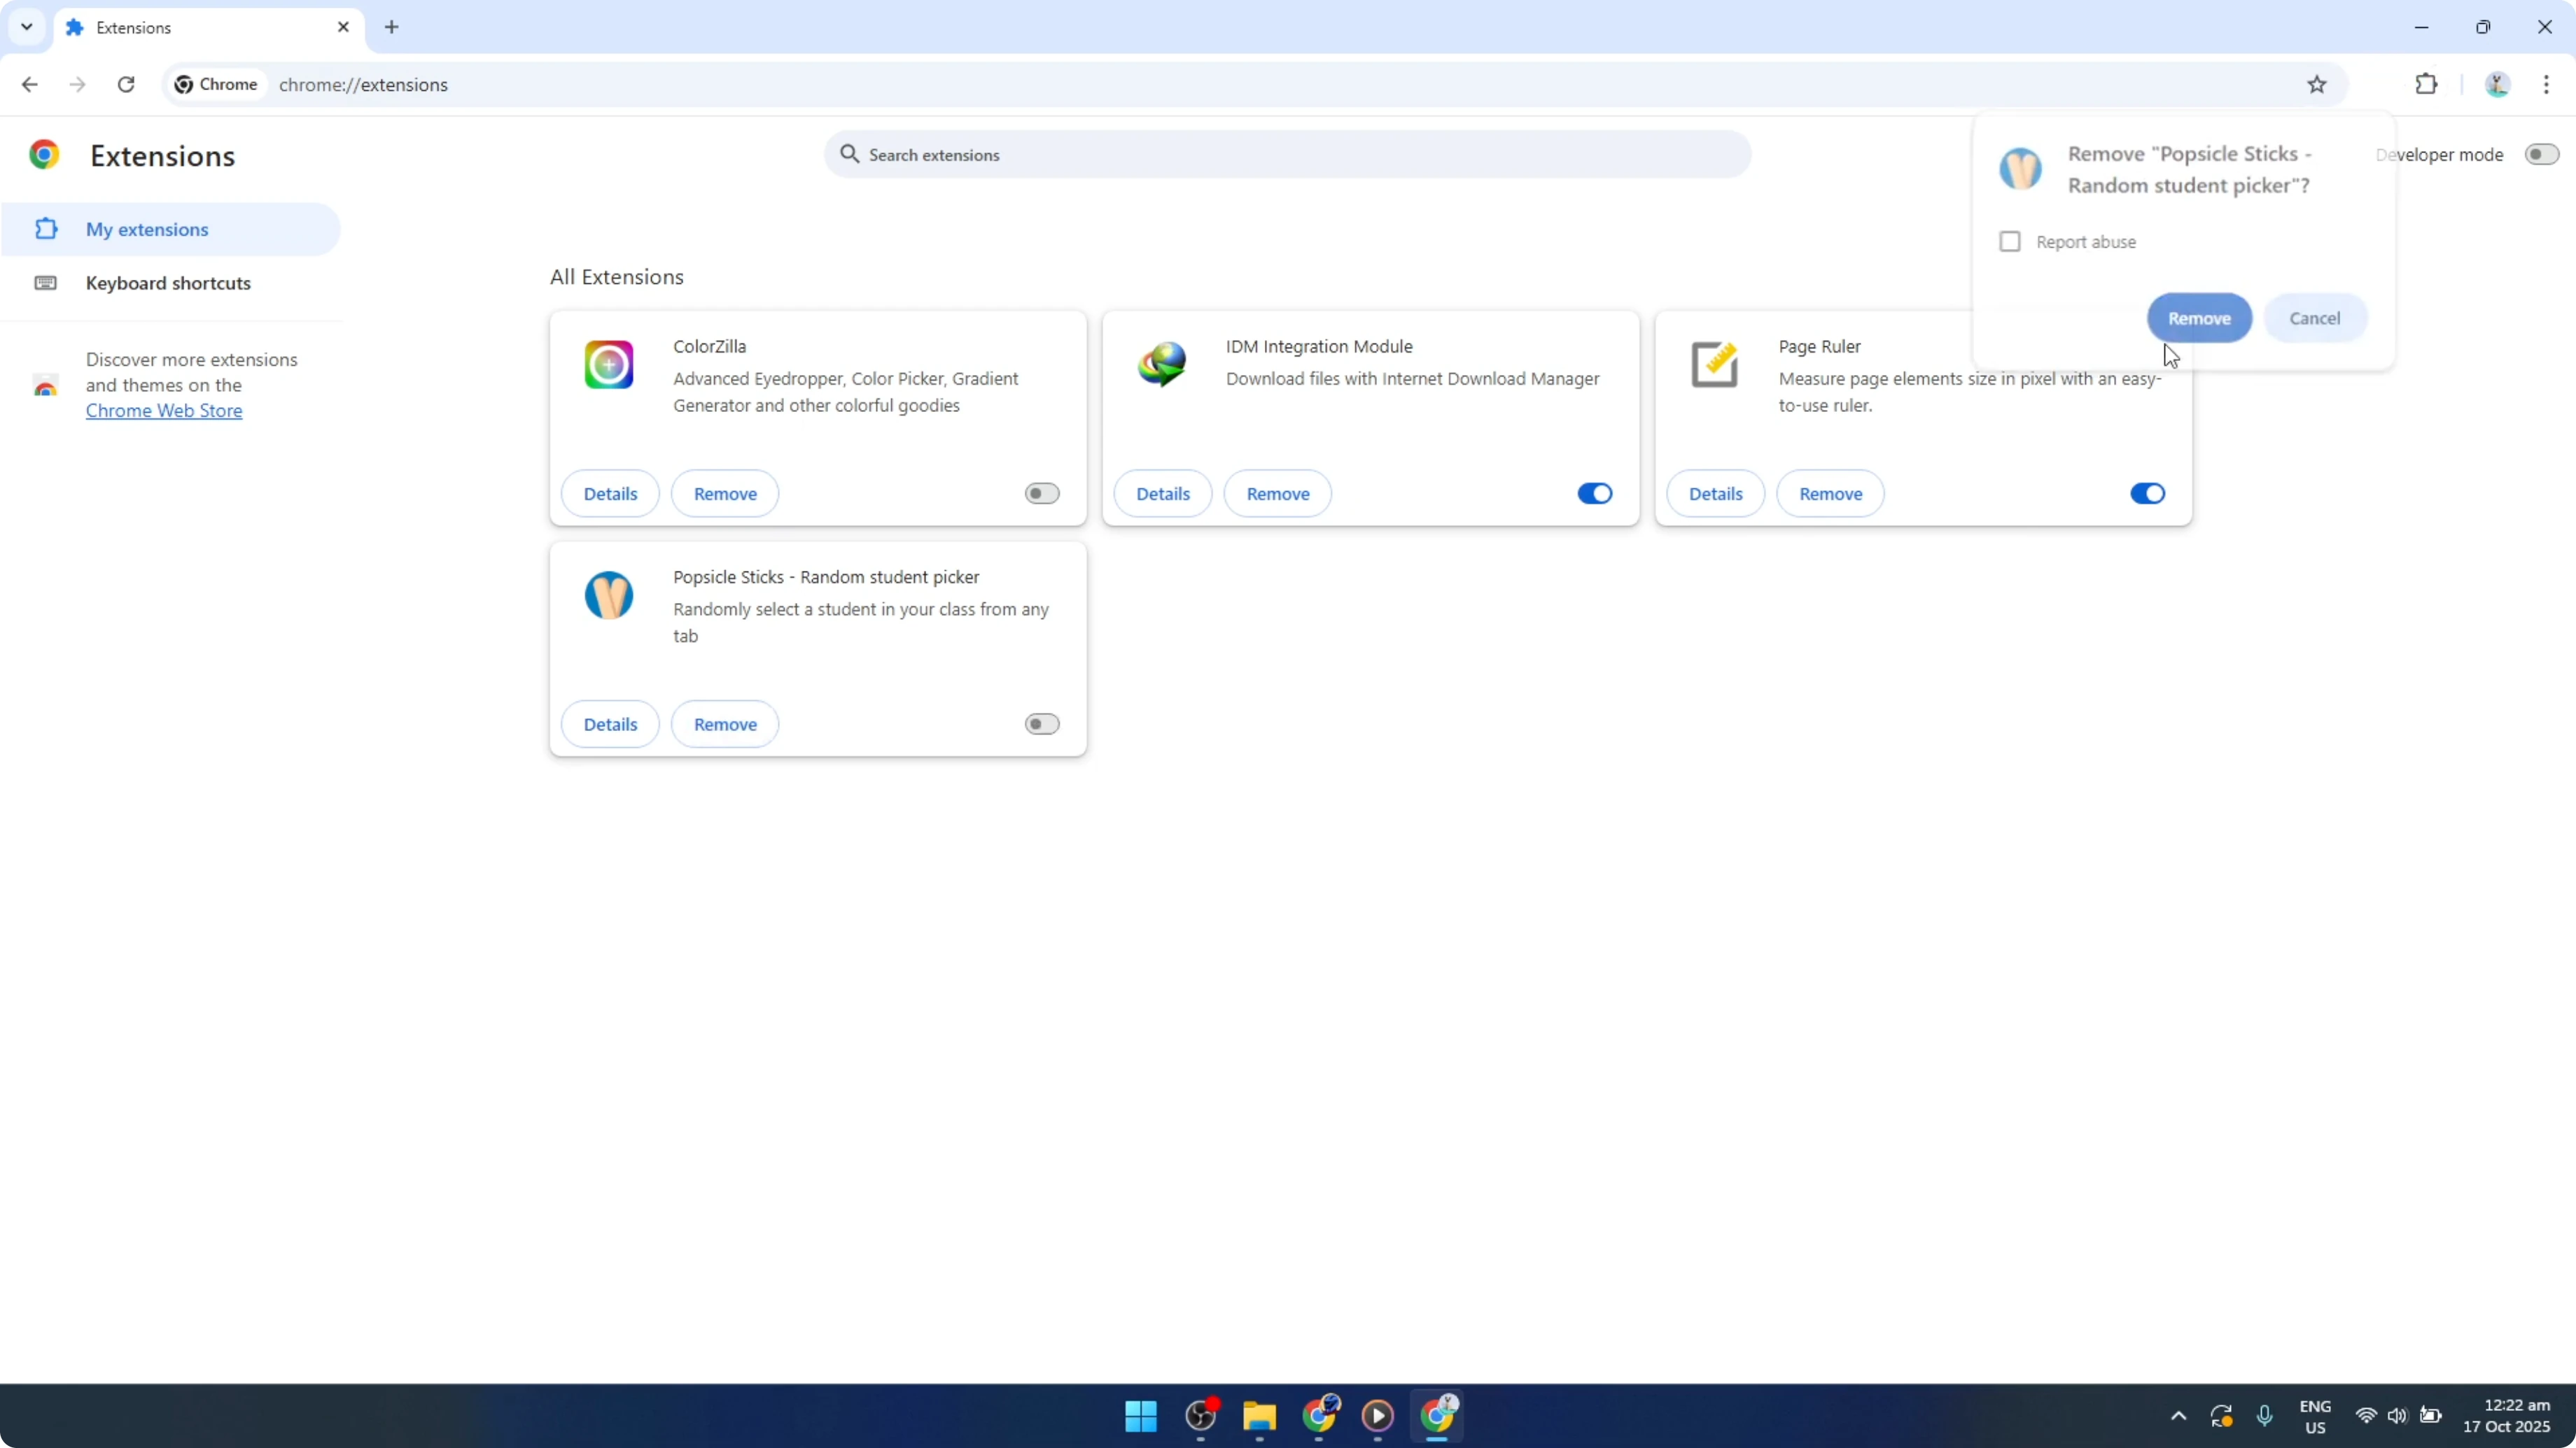Confirm removal with the Remove button

click(2199, 318)
